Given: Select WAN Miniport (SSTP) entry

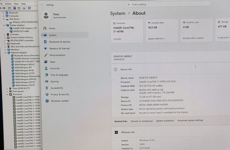Looking at the screenshot, I should [25, 85].
